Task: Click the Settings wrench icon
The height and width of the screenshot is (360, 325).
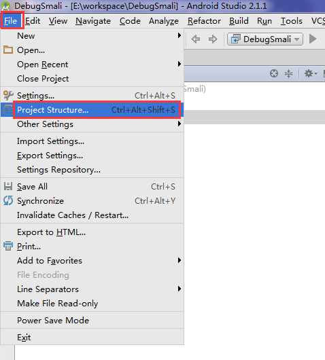Action: tap(7, 96)
